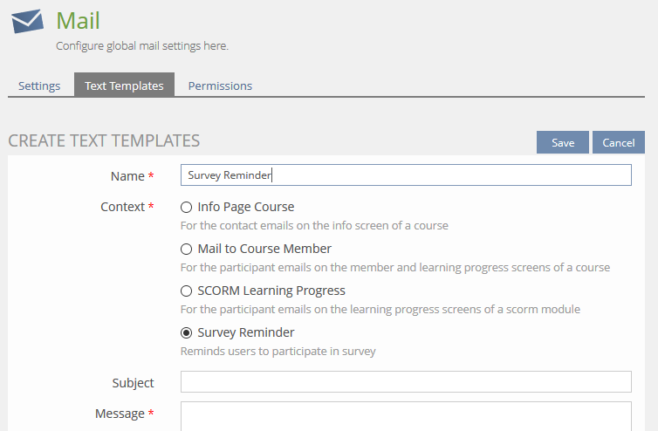Click the Context field label
Screen dimensions: 658x431
121,208
